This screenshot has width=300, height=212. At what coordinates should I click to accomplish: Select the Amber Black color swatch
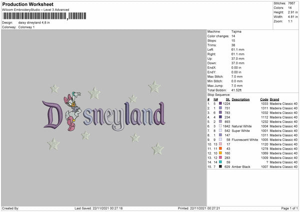coord(220,166)
